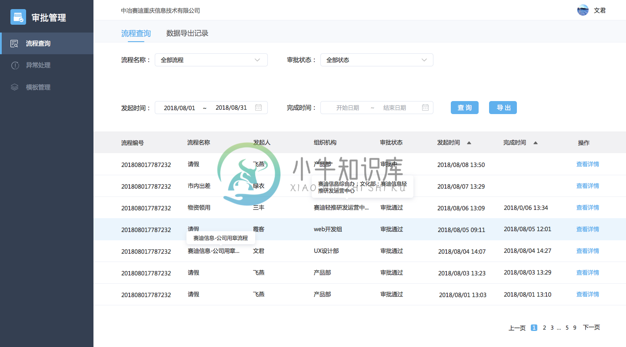Click the 组织机构 column header
Screen dimensions: 626x347
click(325, 143)
